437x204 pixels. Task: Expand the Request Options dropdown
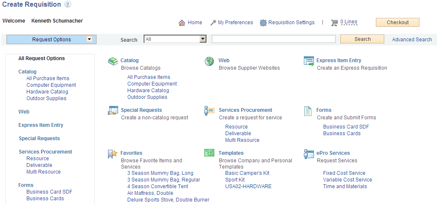(89, 39)
